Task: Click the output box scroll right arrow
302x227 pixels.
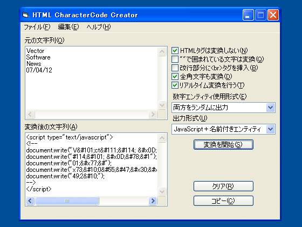Action: pyautogui.click(x=153, y=201)
